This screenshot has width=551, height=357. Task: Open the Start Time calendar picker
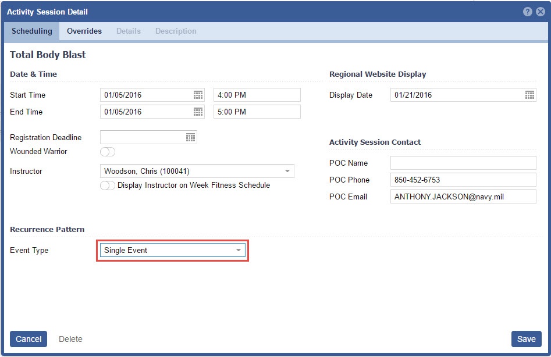pos(198,95)
